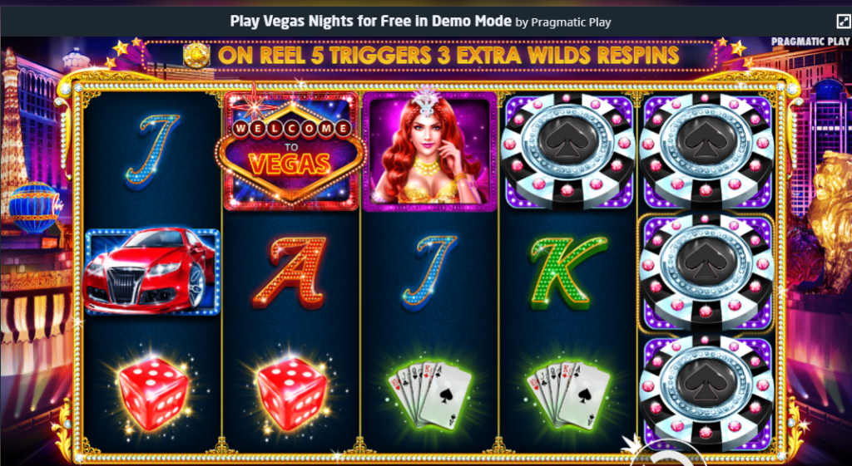The width and height of the screenshot is (852, 466).
Task: Click the bottom spade chip on reel five
Action: pyautogui.click(x=706, y=393)
